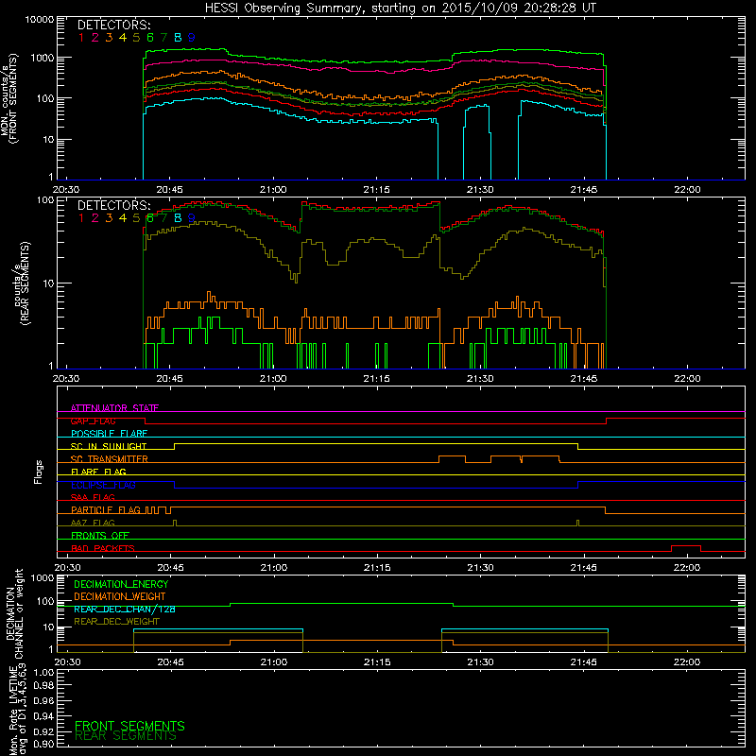Screen dimensions: 756x756
Task: Select red detector 1 in rear segments legend
Action: pos(81,218)
